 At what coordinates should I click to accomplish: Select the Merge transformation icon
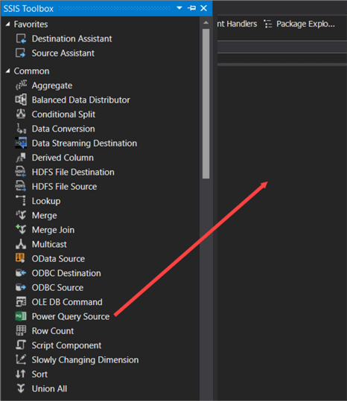pos(21,215)
